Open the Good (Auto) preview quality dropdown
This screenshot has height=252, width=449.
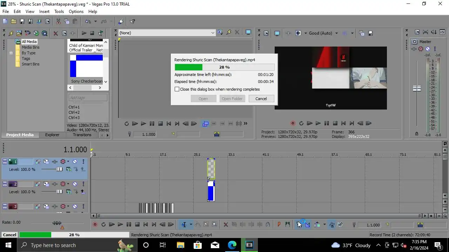(x=336, y=33)
